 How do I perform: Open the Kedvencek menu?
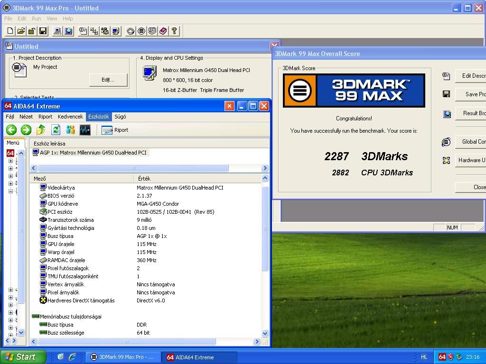tap(70, 117)
